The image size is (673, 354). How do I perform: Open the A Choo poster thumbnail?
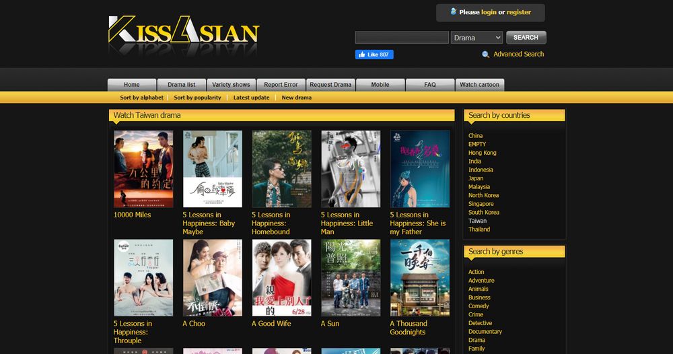pyautogui.click(x=213, y=278)
